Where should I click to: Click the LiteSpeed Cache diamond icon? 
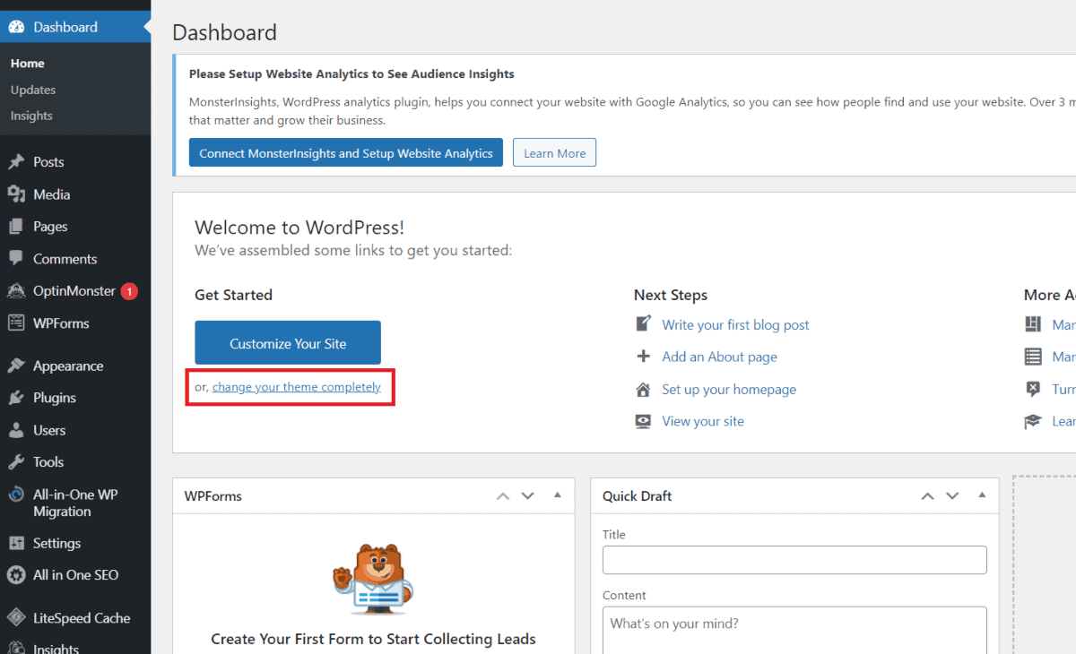coord(16,618)
